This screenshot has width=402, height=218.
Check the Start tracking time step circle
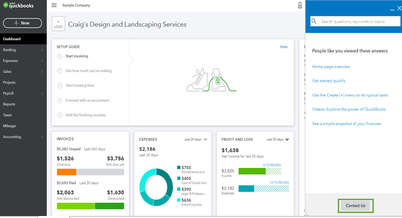pyautogui.click(x=59, y=86)
